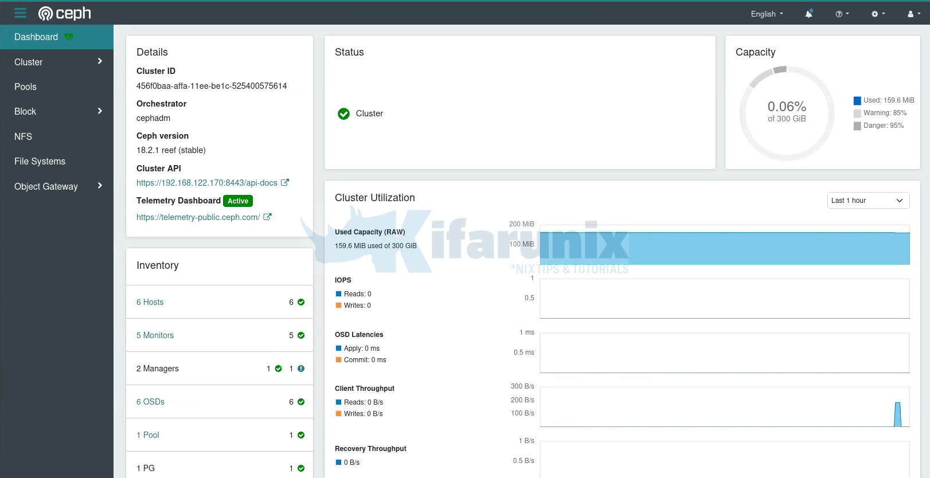930x478 pixels.
Task: Expand the Cluster sidebar menu
Action: coord(57,62)
